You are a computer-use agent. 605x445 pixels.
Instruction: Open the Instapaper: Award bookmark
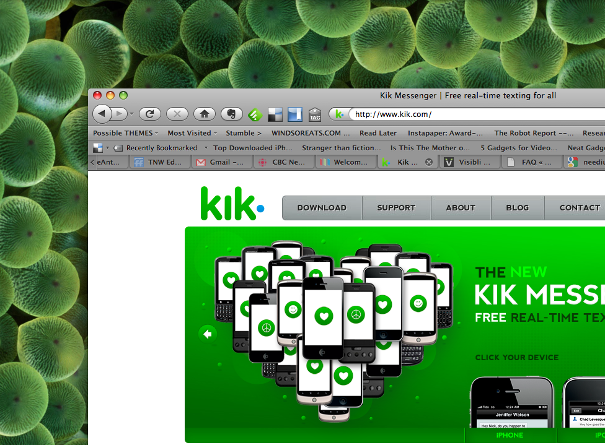pyautogui.click(x=445, y=133)
